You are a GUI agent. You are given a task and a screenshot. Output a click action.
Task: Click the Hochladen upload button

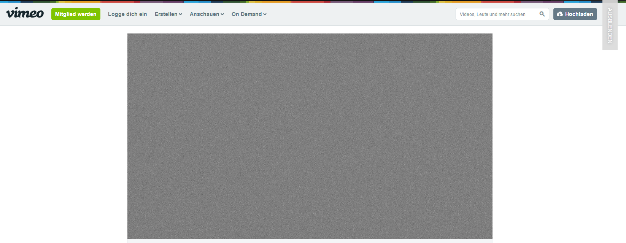[575, 14]
